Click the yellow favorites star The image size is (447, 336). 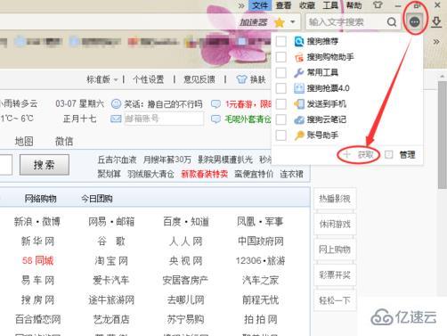(280, 22)
